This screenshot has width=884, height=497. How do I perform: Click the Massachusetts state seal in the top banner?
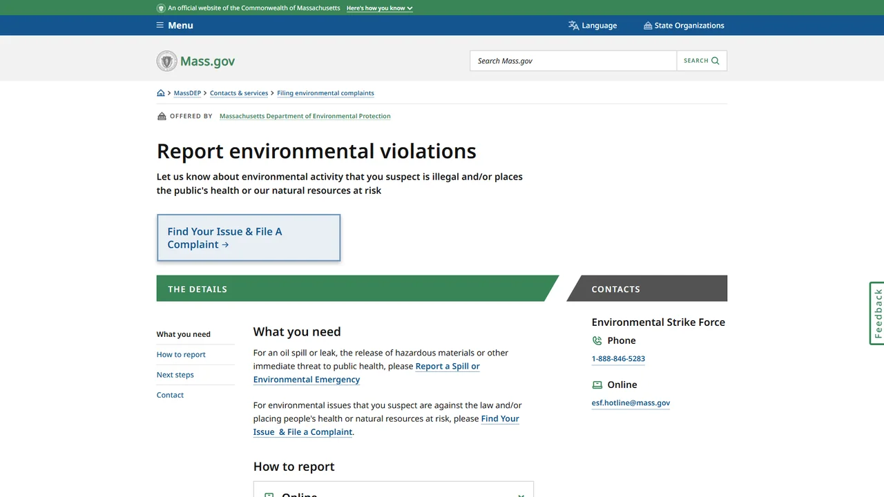tap(161, 8)
